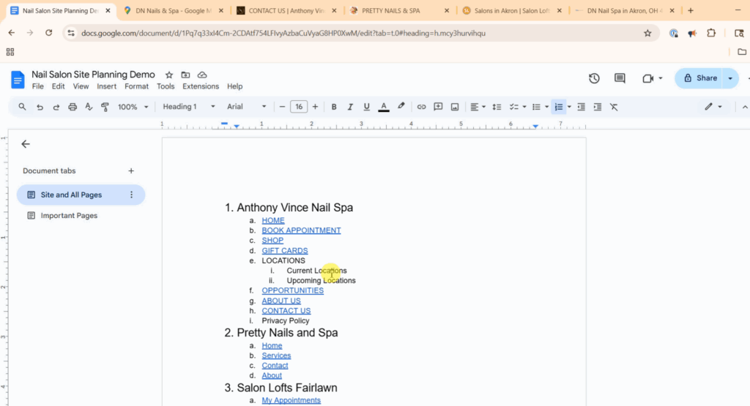This screenshot has width=750, height=406.
Task: Toggle underline formatting
Action: 366,107
